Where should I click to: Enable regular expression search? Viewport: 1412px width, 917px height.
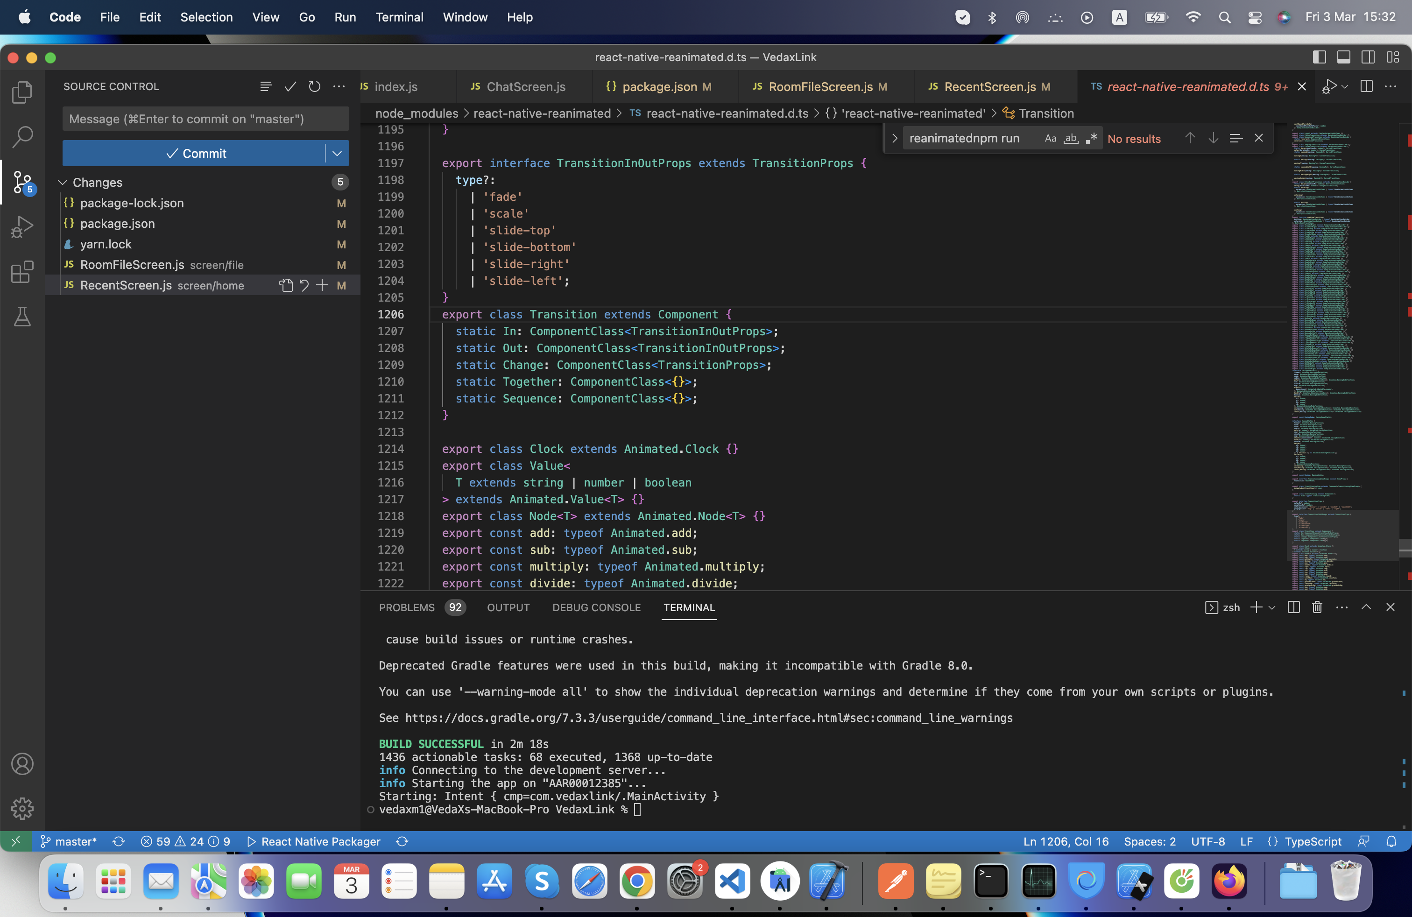pos(1092,138)
